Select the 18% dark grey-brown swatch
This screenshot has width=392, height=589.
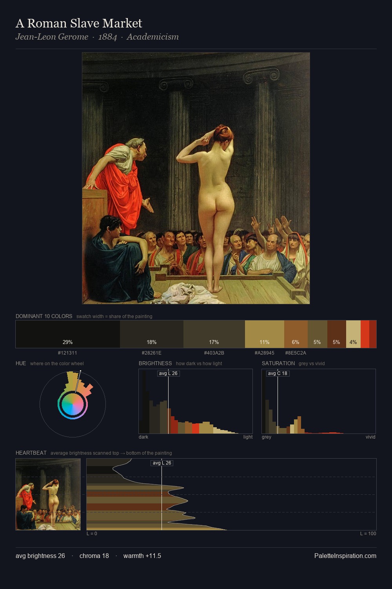(152, 334)
